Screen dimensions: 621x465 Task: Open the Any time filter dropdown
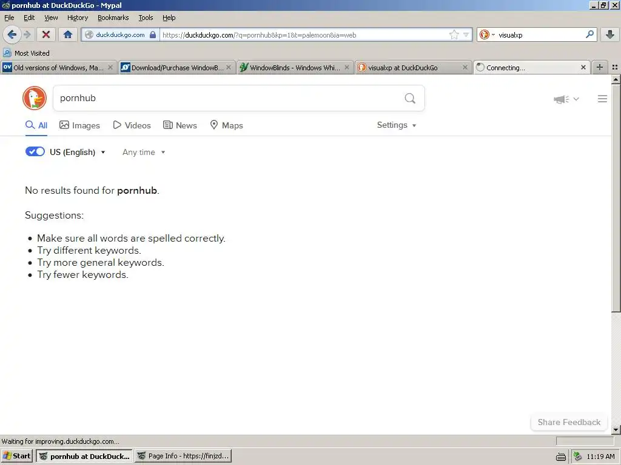144,152
